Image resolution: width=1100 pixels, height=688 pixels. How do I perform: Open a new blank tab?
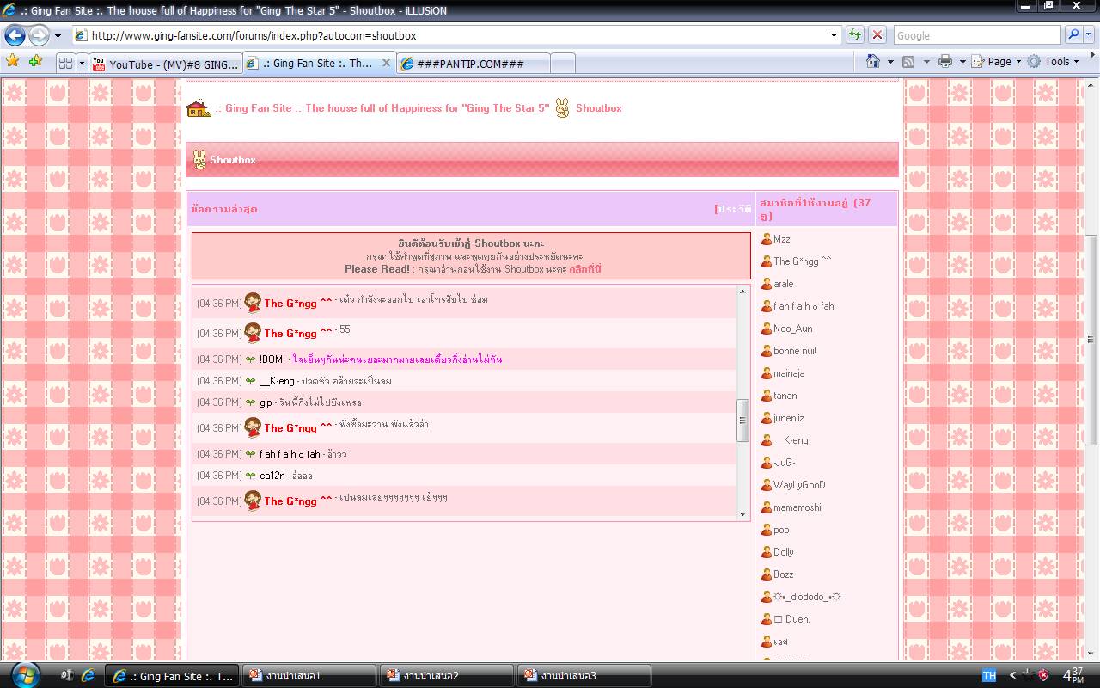click(x=562, y=64)
